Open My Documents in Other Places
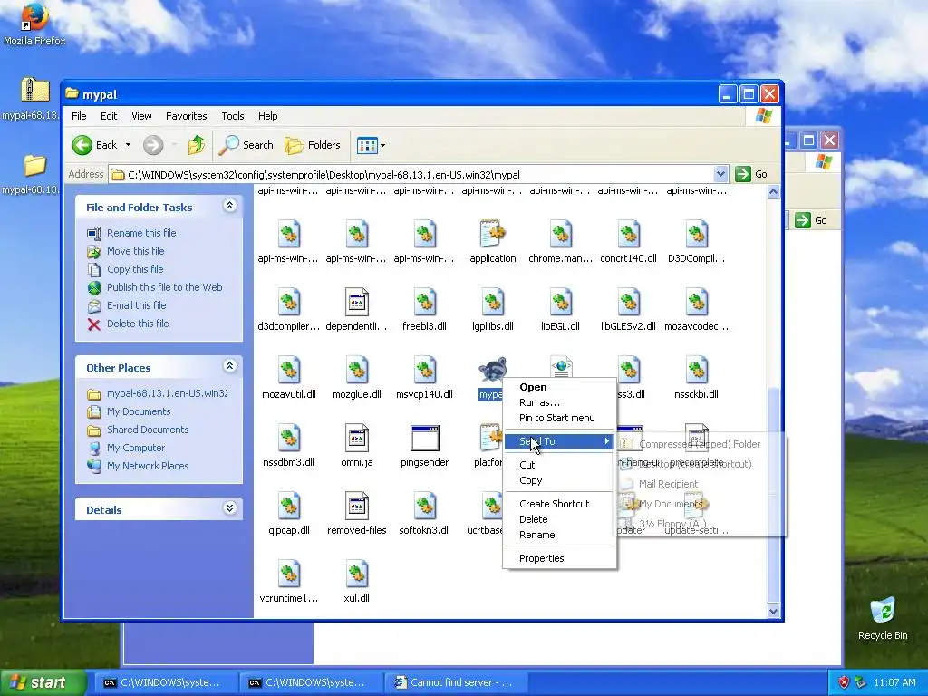 coord(139,411)
